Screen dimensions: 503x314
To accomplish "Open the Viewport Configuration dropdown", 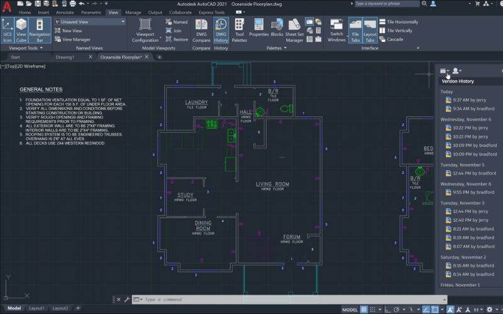I will tap(145, 29).
